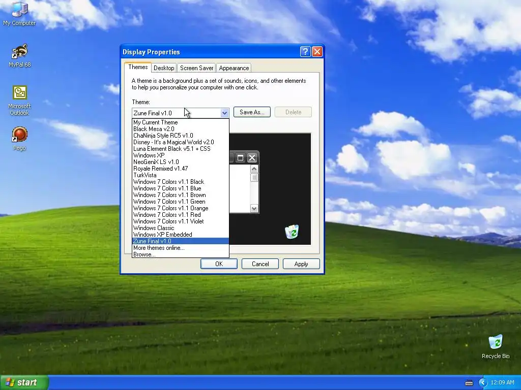Click the taskbar clock showing 12:09 AM
This screenshot has width=521, height=390.
502,383
